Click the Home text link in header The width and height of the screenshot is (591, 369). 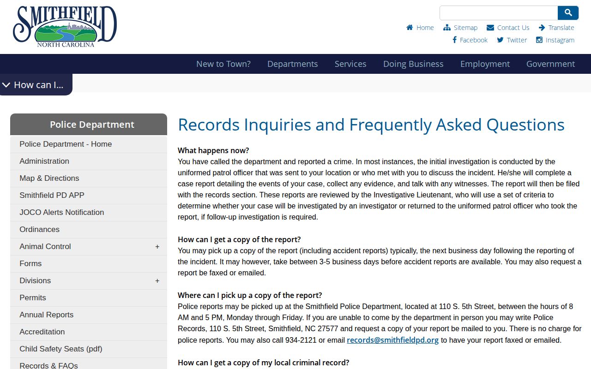(x=425, y=28)
